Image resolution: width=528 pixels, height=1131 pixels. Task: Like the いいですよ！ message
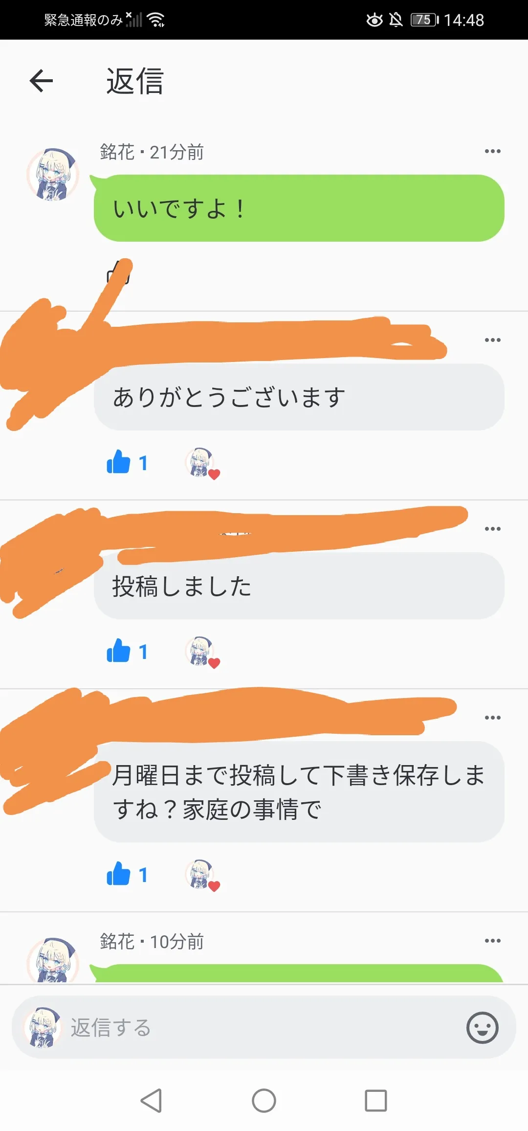[x=119, y=272]
